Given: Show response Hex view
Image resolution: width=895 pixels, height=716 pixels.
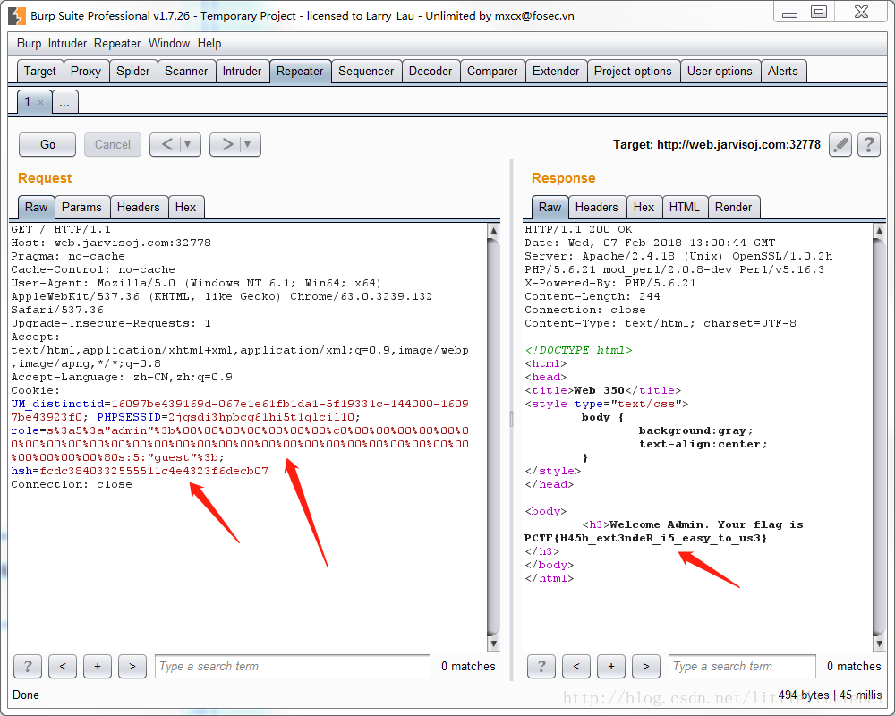Looking at the screenshot, I should click(644, 208).
